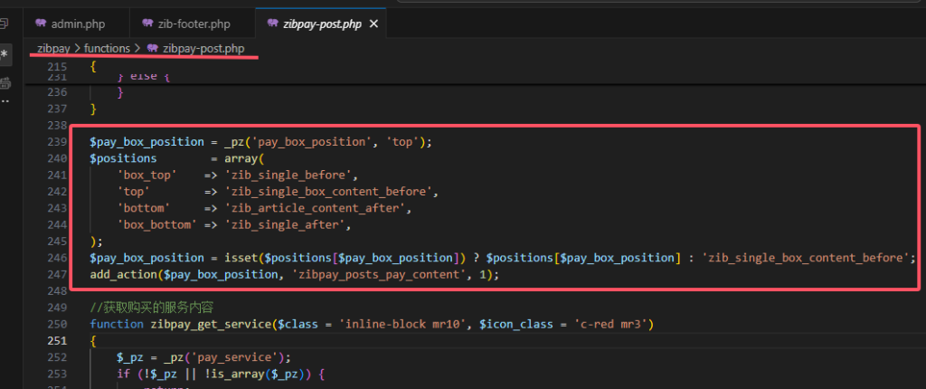Click line number 239 in the gutter
The width and height of the screenshot is (926, 389).
click(57, 142)
